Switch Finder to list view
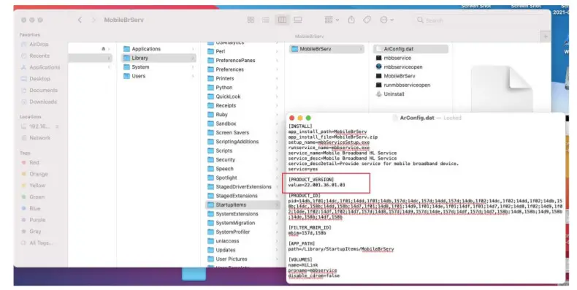577x290 pixels. coord(266,20)
